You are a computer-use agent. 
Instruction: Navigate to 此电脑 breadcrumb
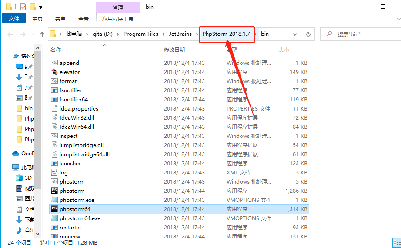(x=74, y=34)
